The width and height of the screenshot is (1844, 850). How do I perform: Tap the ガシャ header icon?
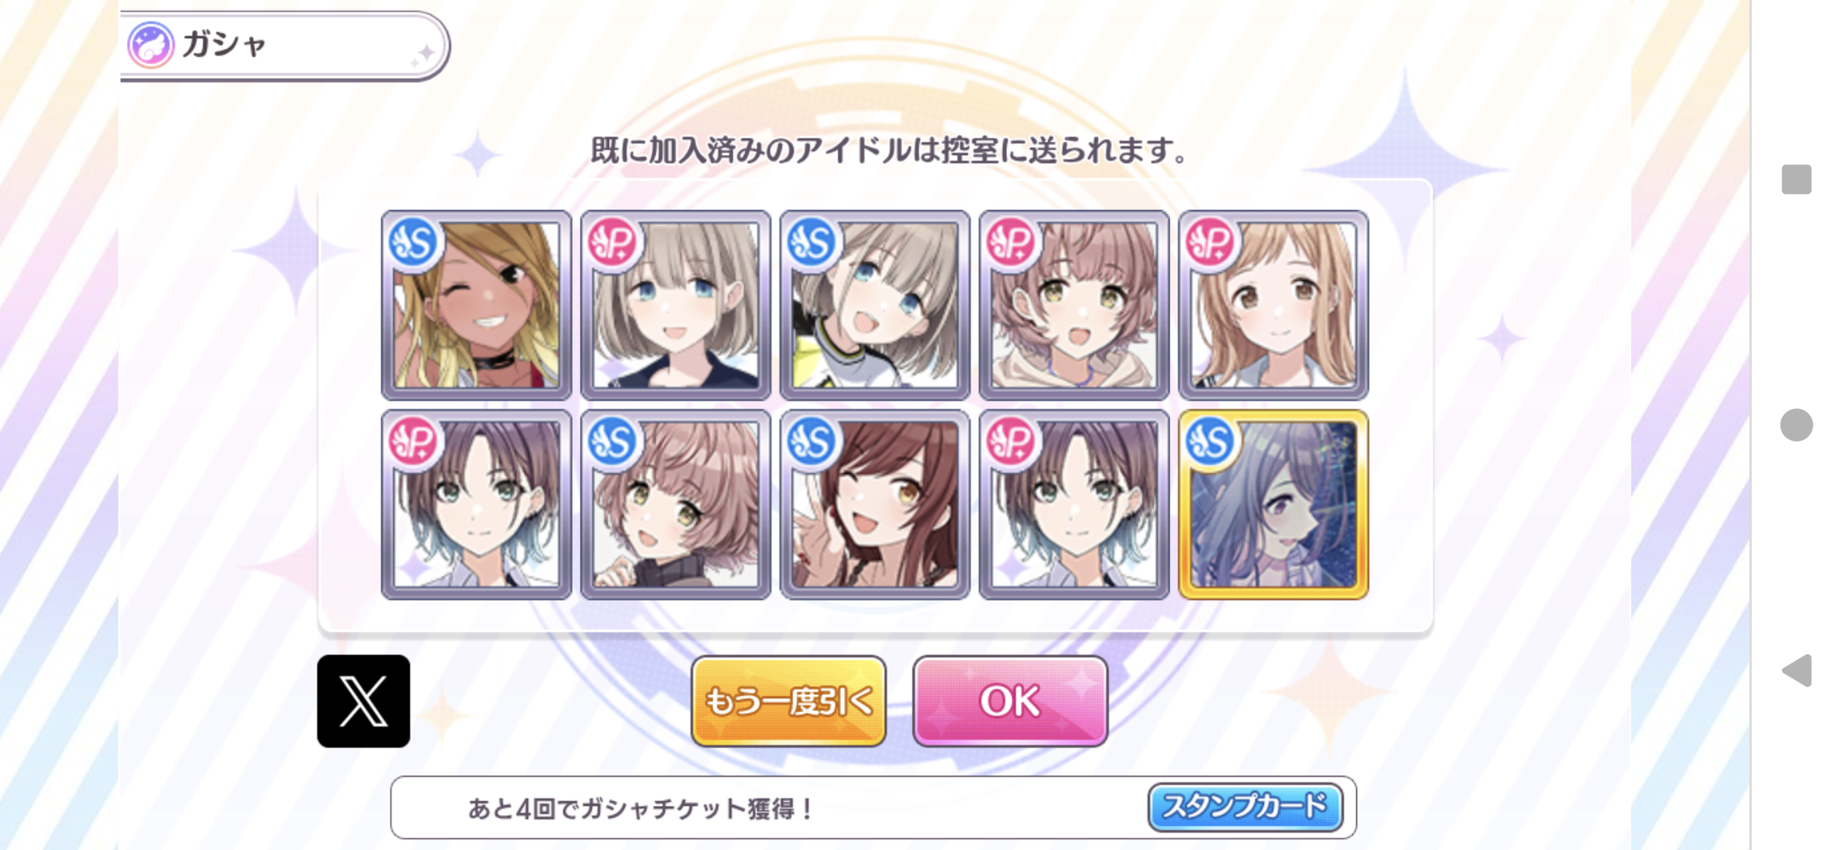coord(150,45)
